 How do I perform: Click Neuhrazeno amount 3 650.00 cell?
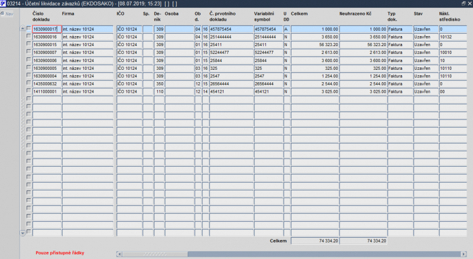[363, 37]
